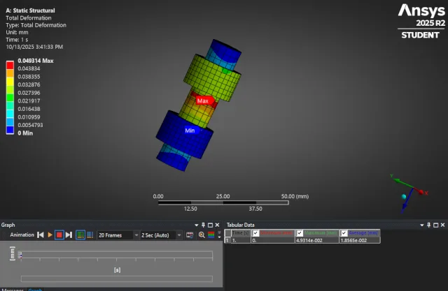Pin the Graph panel

point(204,225)
